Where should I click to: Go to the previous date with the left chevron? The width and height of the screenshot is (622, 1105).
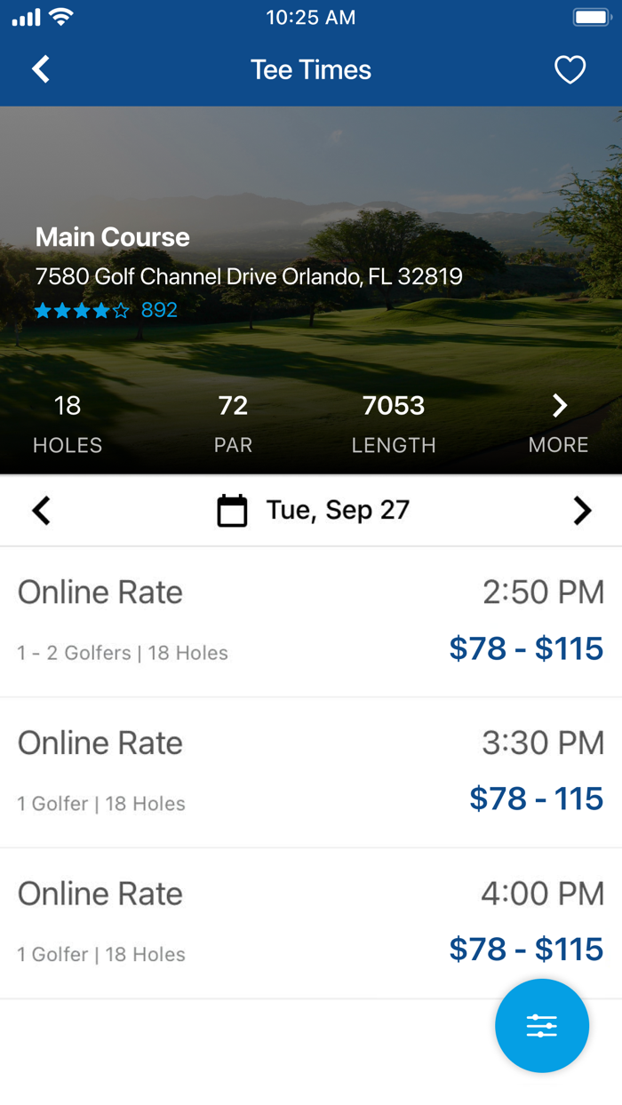click(40, 510)
